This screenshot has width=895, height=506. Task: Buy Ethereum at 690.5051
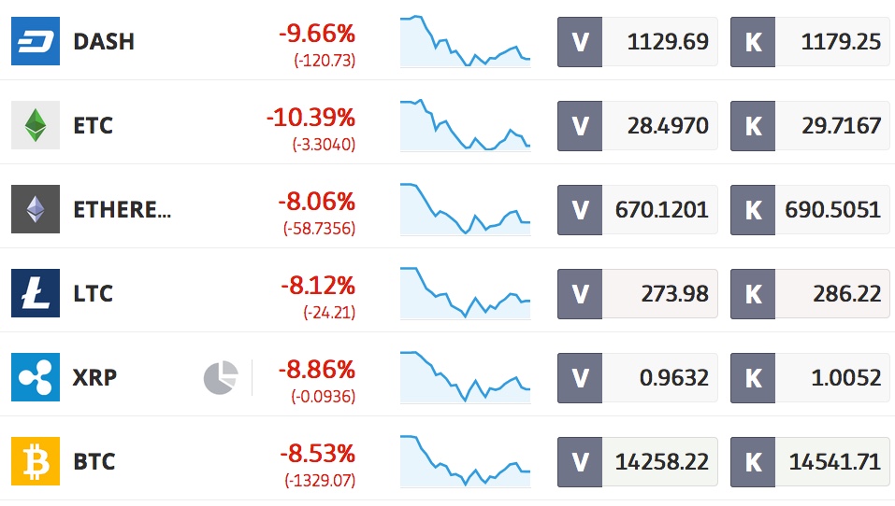click(x=810, y=209)
